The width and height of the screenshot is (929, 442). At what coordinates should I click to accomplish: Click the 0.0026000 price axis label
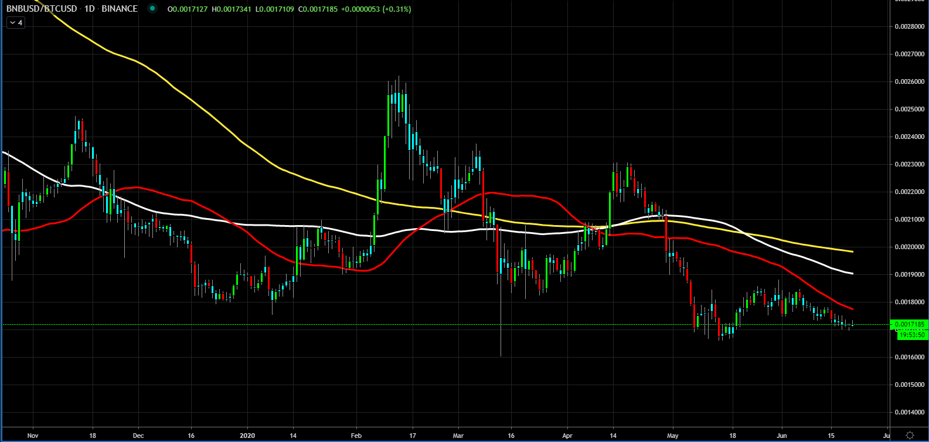click(910, 81)
